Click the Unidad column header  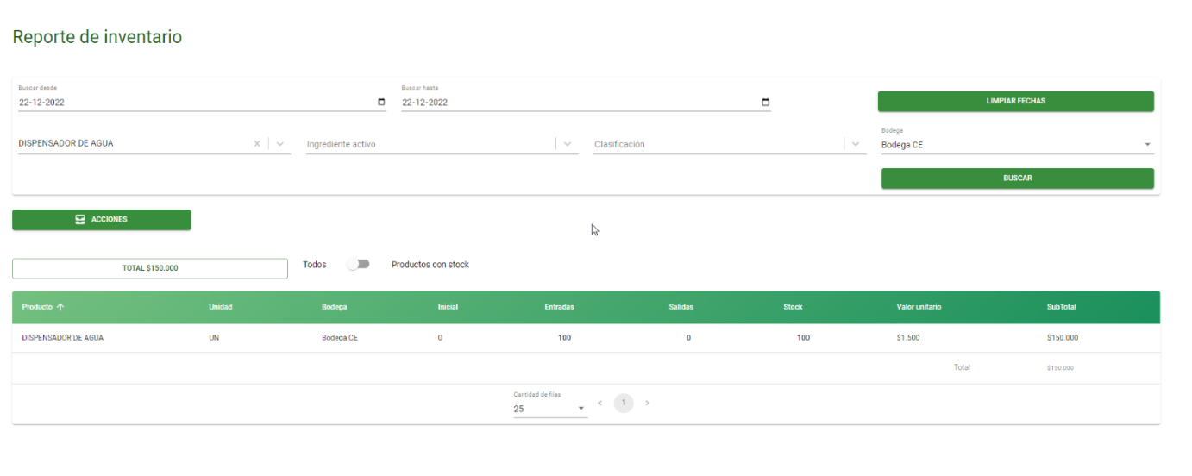point(221,307)
